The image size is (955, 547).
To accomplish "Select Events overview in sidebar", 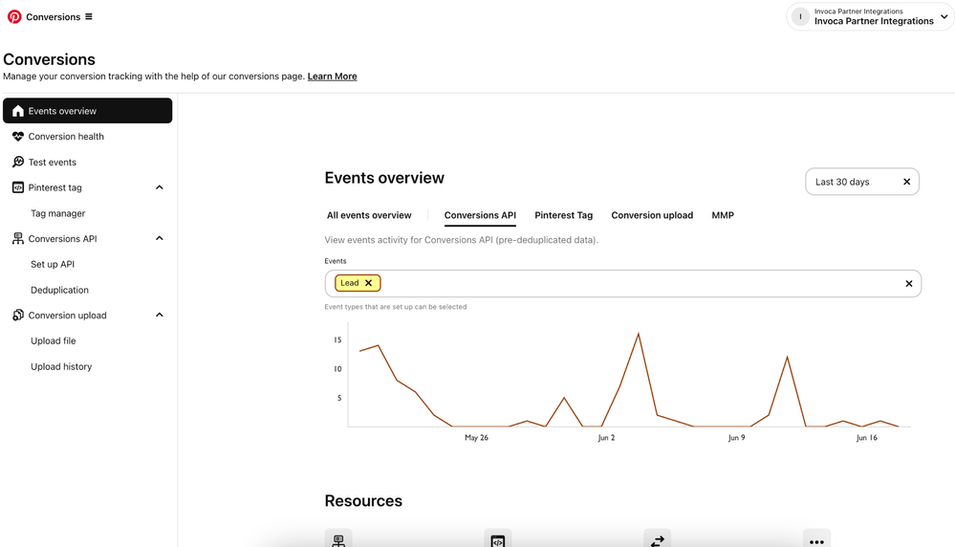I will pos(88,111).
